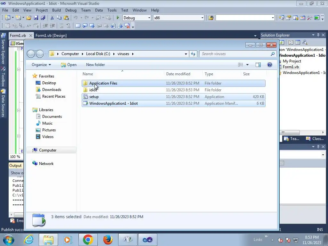Sort files by Type column header
The height and width of the screenshot is (246, 328).
pyautogui.click(x=222, y=74)
